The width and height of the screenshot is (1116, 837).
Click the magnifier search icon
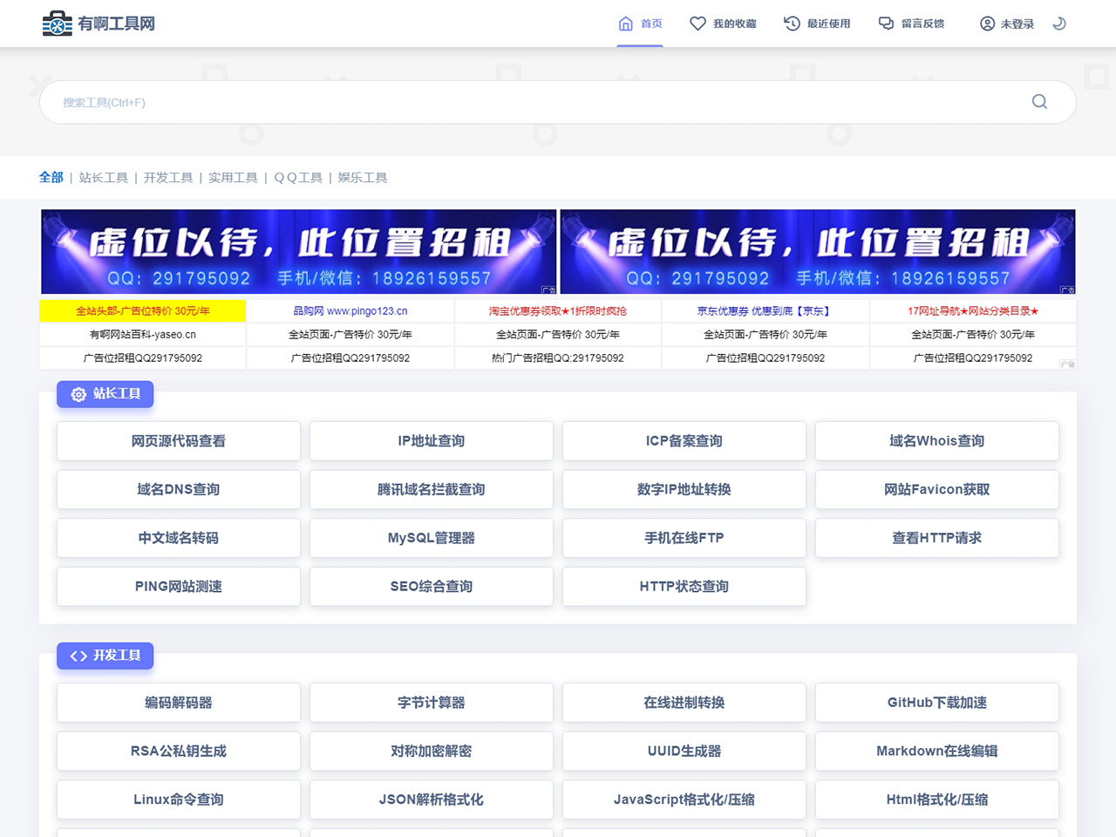point(1039,102)
